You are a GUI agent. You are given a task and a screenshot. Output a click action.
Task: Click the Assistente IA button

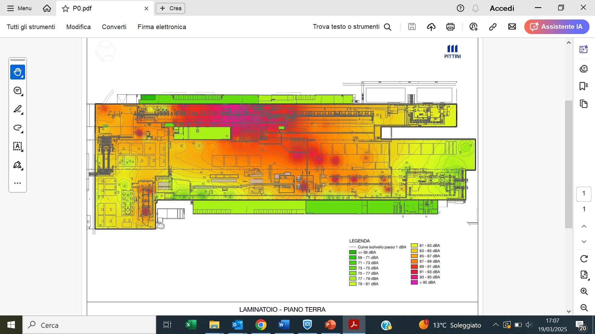point(557,27)
